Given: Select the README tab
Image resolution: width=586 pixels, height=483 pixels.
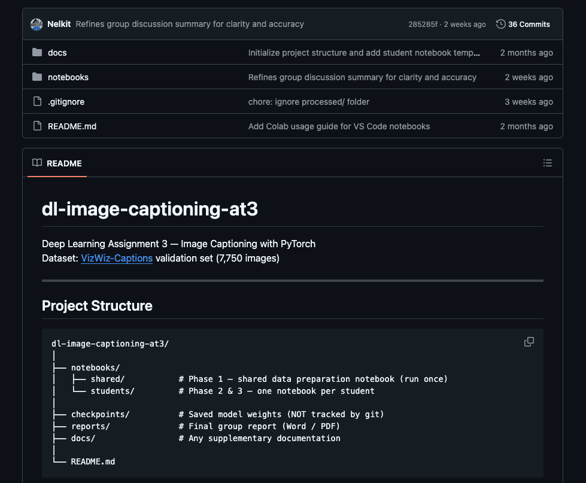Looking at the screenshot, I should click(57, 163).
